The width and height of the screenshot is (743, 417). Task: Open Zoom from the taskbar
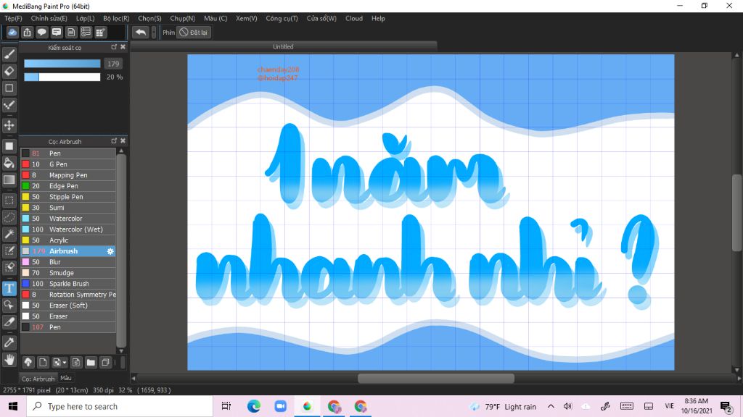281,406
